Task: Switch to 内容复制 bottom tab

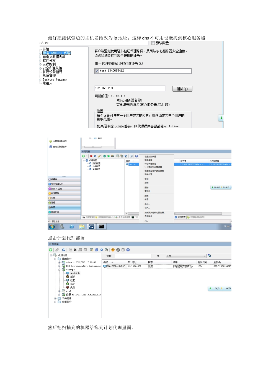Action: point(88,217)
